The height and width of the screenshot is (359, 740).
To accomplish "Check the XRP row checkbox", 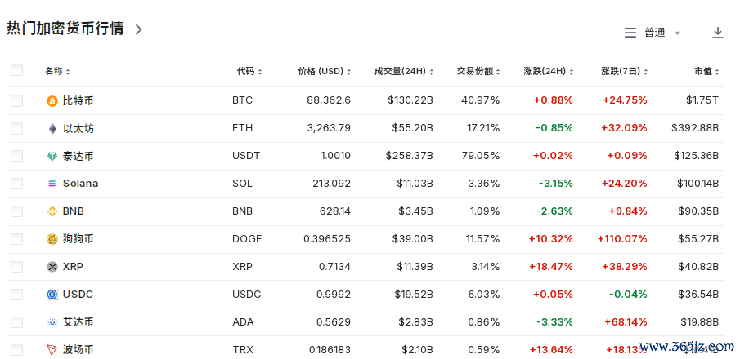I will 16,267.
